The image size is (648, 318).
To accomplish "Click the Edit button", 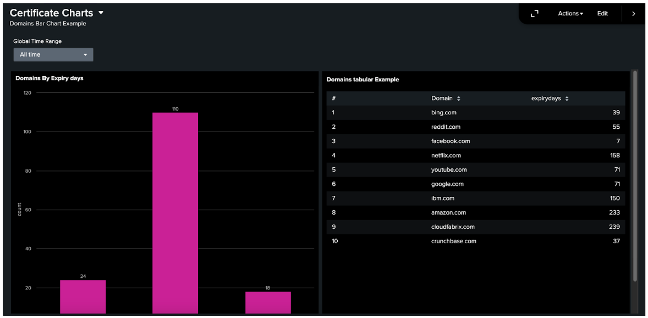I will point(602,14).
